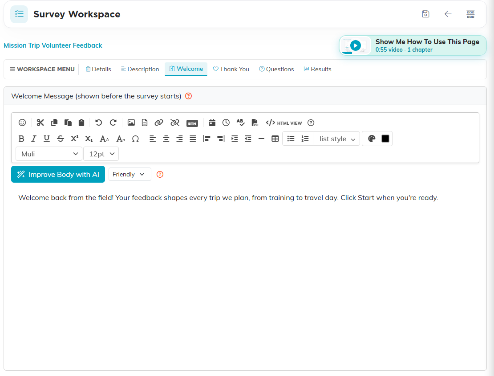Copy selection using the copy icon
The image size is (494, 376).
click(54, 123)
